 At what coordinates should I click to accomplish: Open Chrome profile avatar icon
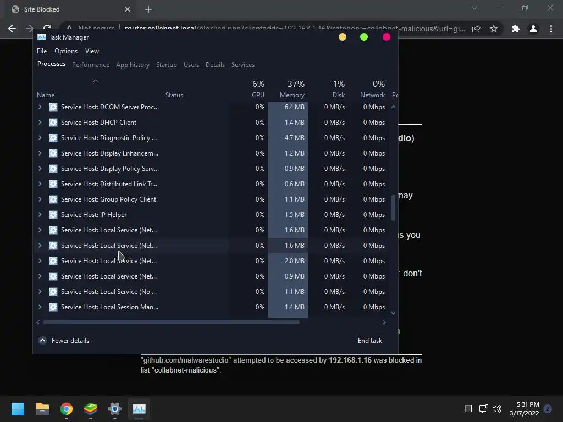(x=533, y=29)
